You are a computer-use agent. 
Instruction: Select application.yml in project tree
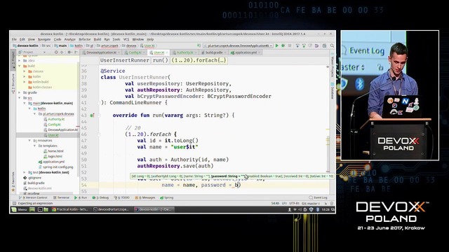pos(51,162)
